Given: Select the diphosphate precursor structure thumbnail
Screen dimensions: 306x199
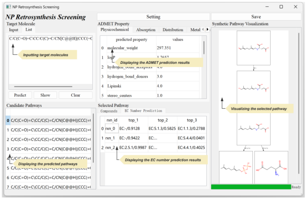Looking at the screenshot, I should [x=236, y=167].
